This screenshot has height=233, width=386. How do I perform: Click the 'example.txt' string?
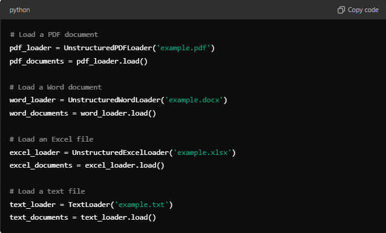pyautogui.click(x=142, y=205)
